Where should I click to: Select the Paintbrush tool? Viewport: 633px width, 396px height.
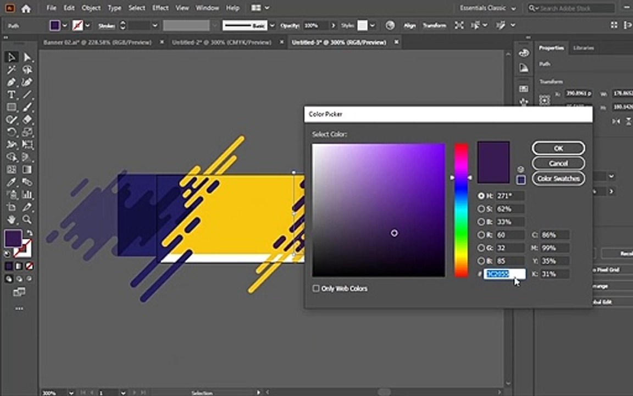click(x=27, y=107)
